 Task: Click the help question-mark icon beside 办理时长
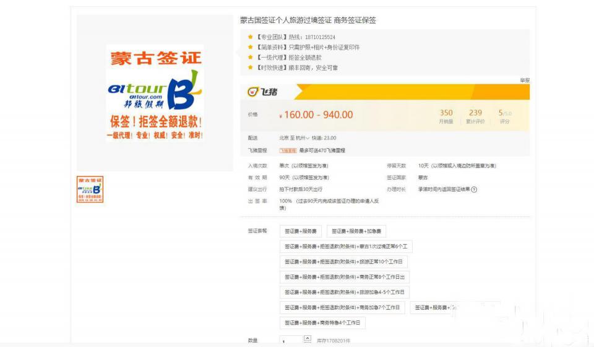tap(475, 190)
